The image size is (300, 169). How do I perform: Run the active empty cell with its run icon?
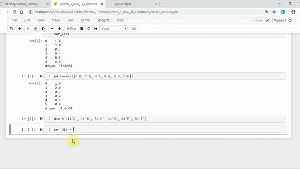[41, 130]
